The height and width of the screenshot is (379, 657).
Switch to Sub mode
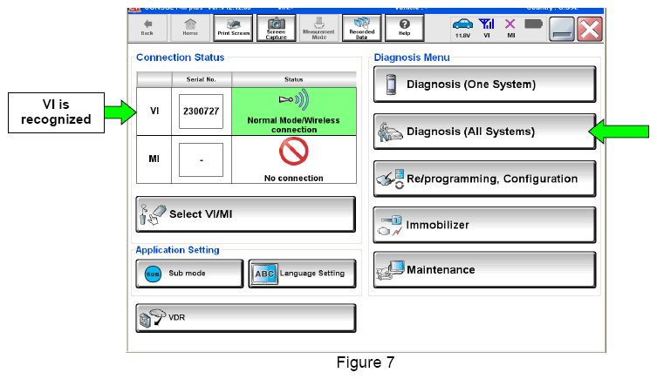189,274
